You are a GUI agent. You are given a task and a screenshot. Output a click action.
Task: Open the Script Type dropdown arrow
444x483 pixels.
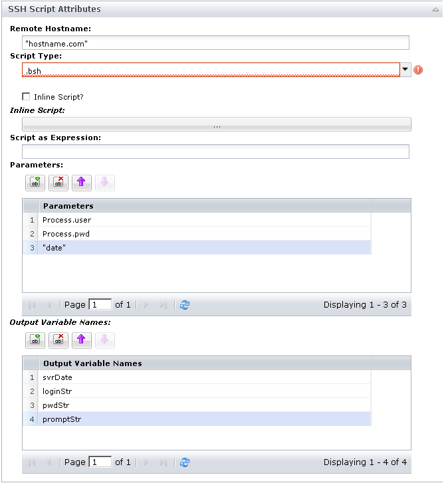click(x=405, y=70)
